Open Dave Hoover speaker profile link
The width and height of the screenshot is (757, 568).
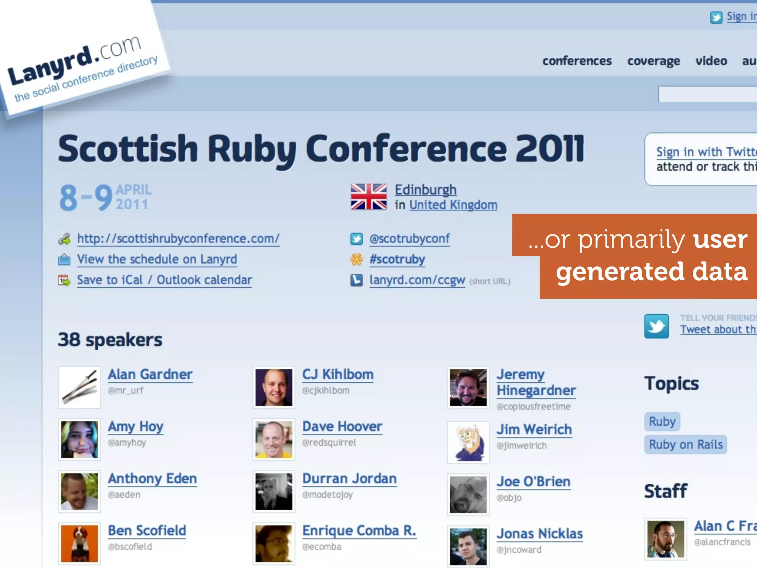[x=342, y=427]
